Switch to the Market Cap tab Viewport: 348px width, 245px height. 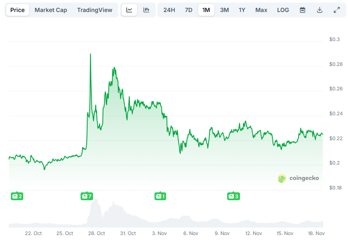coord(51,10)
